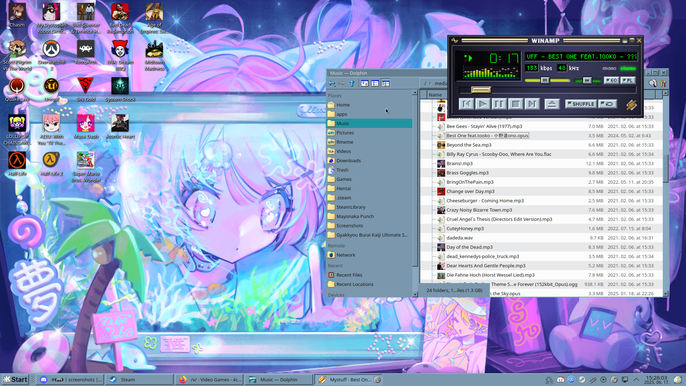Screen dimensions: 686x386
Task: Click Dolphin forward navigation arrow
Action: (342, 83)
